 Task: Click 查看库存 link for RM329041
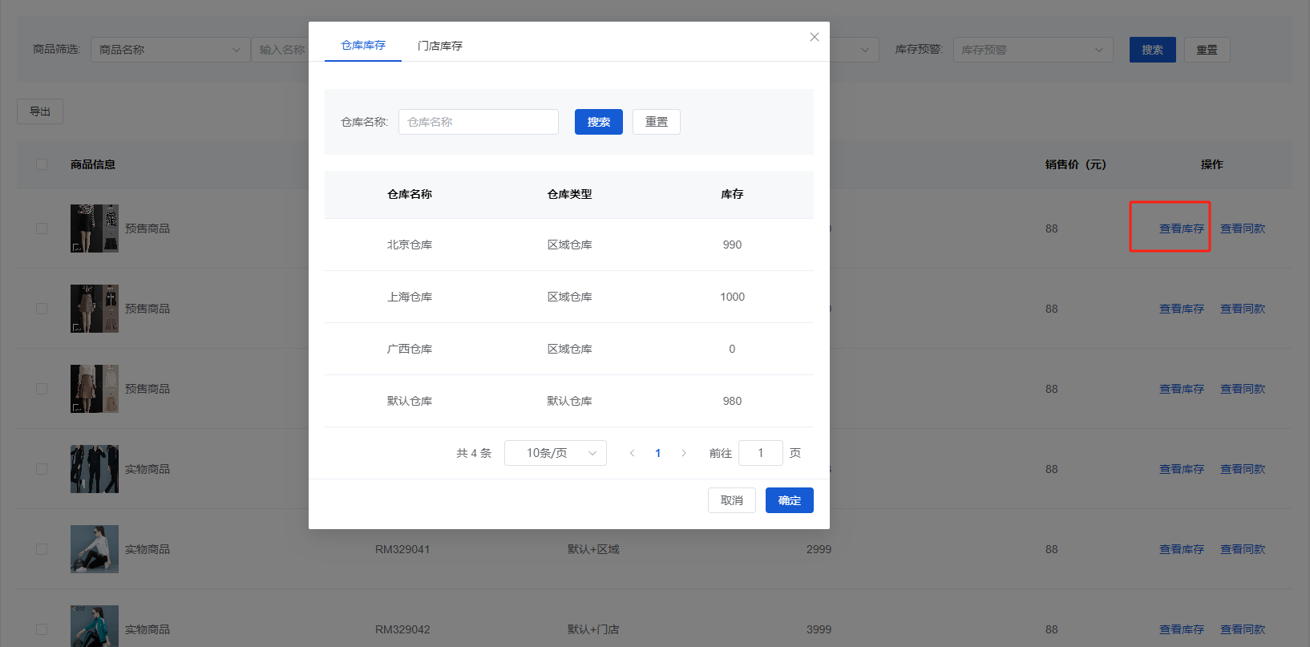pyautogui.click(x=1182, y=549)
